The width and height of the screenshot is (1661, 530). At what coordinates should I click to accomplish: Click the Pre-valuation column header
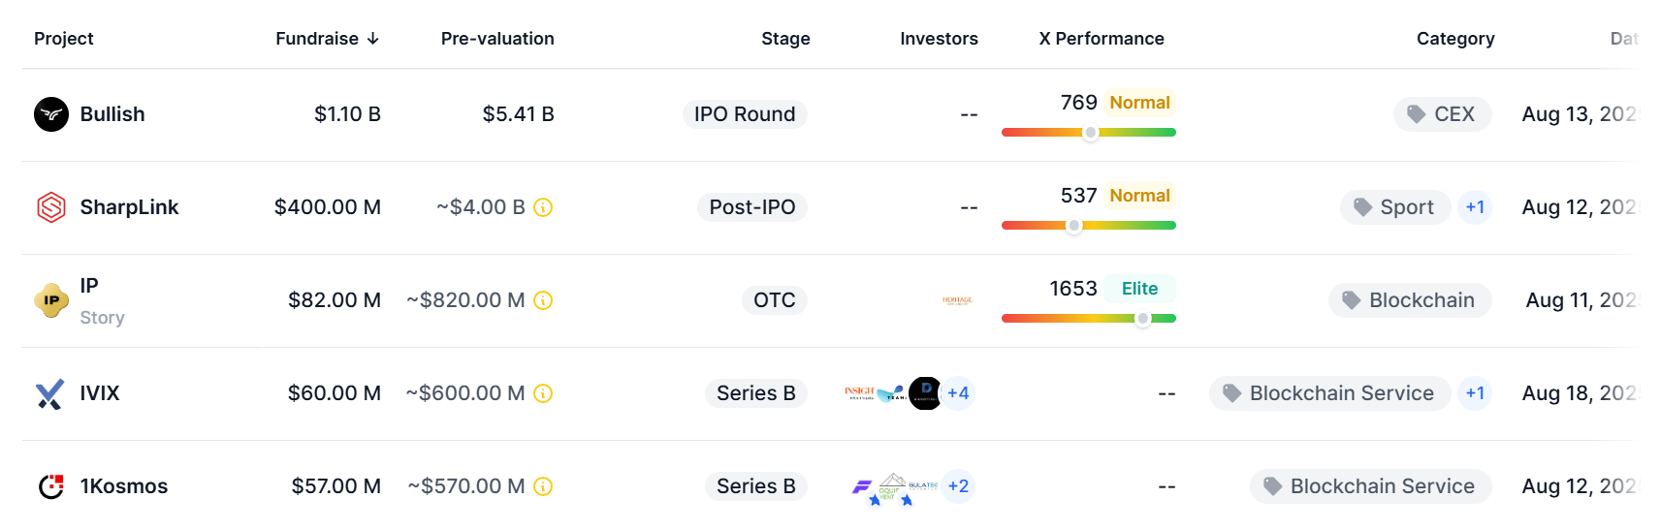pyautogui.click(x=497, y=39)
